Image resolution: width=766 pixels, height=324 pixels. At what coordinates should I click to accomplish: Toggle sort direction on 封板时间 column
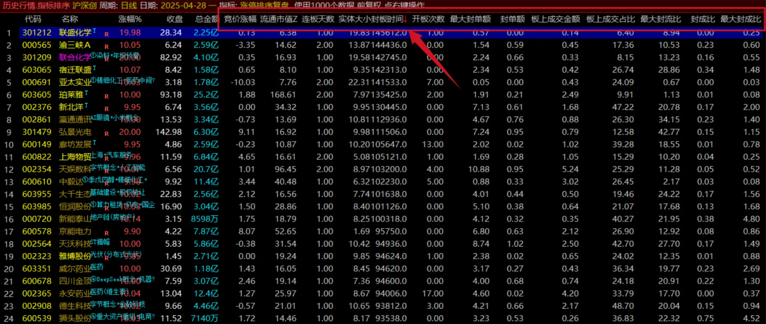point(387,19)
